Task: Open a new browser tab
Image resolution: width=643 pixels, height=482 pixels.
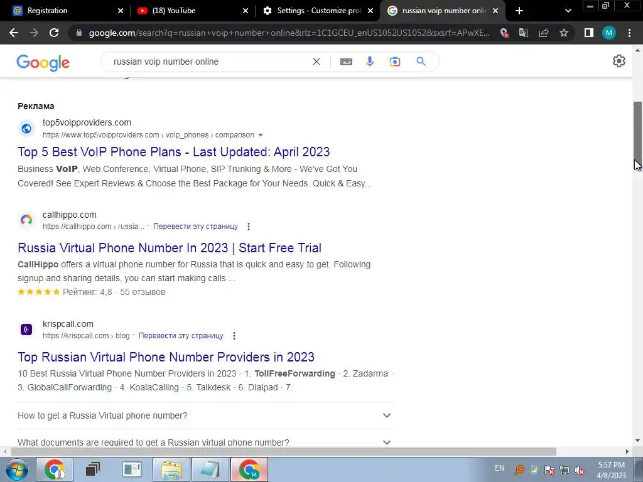Action: tap(519, 11)
